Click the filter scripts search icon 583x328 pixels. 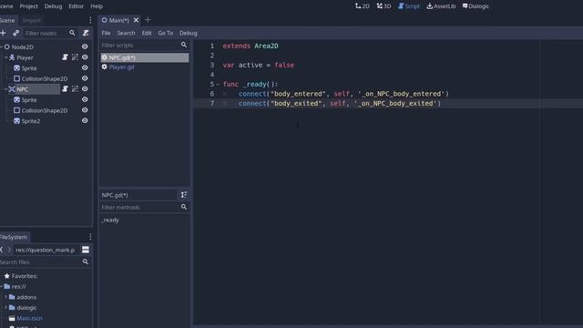tap(184, 45)
